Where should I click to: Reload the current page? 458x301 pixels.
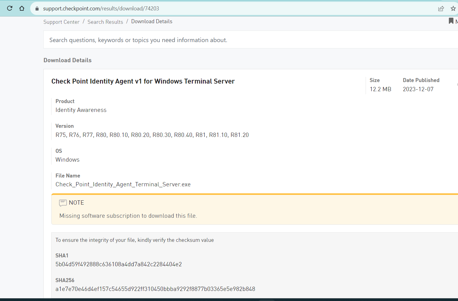click(9, 8)
